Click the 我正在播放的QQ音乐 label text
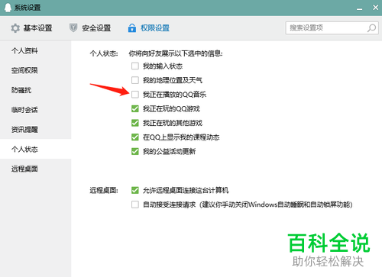Image resolution: width=382 pixels, height=277 pixels. coord(174,95)
